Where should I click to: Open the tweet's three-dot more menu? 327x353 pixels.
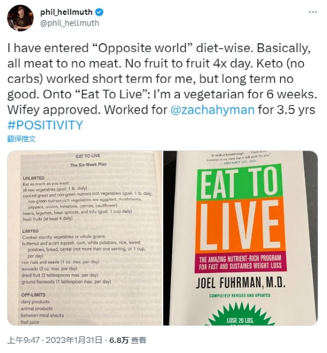point(313,12)
